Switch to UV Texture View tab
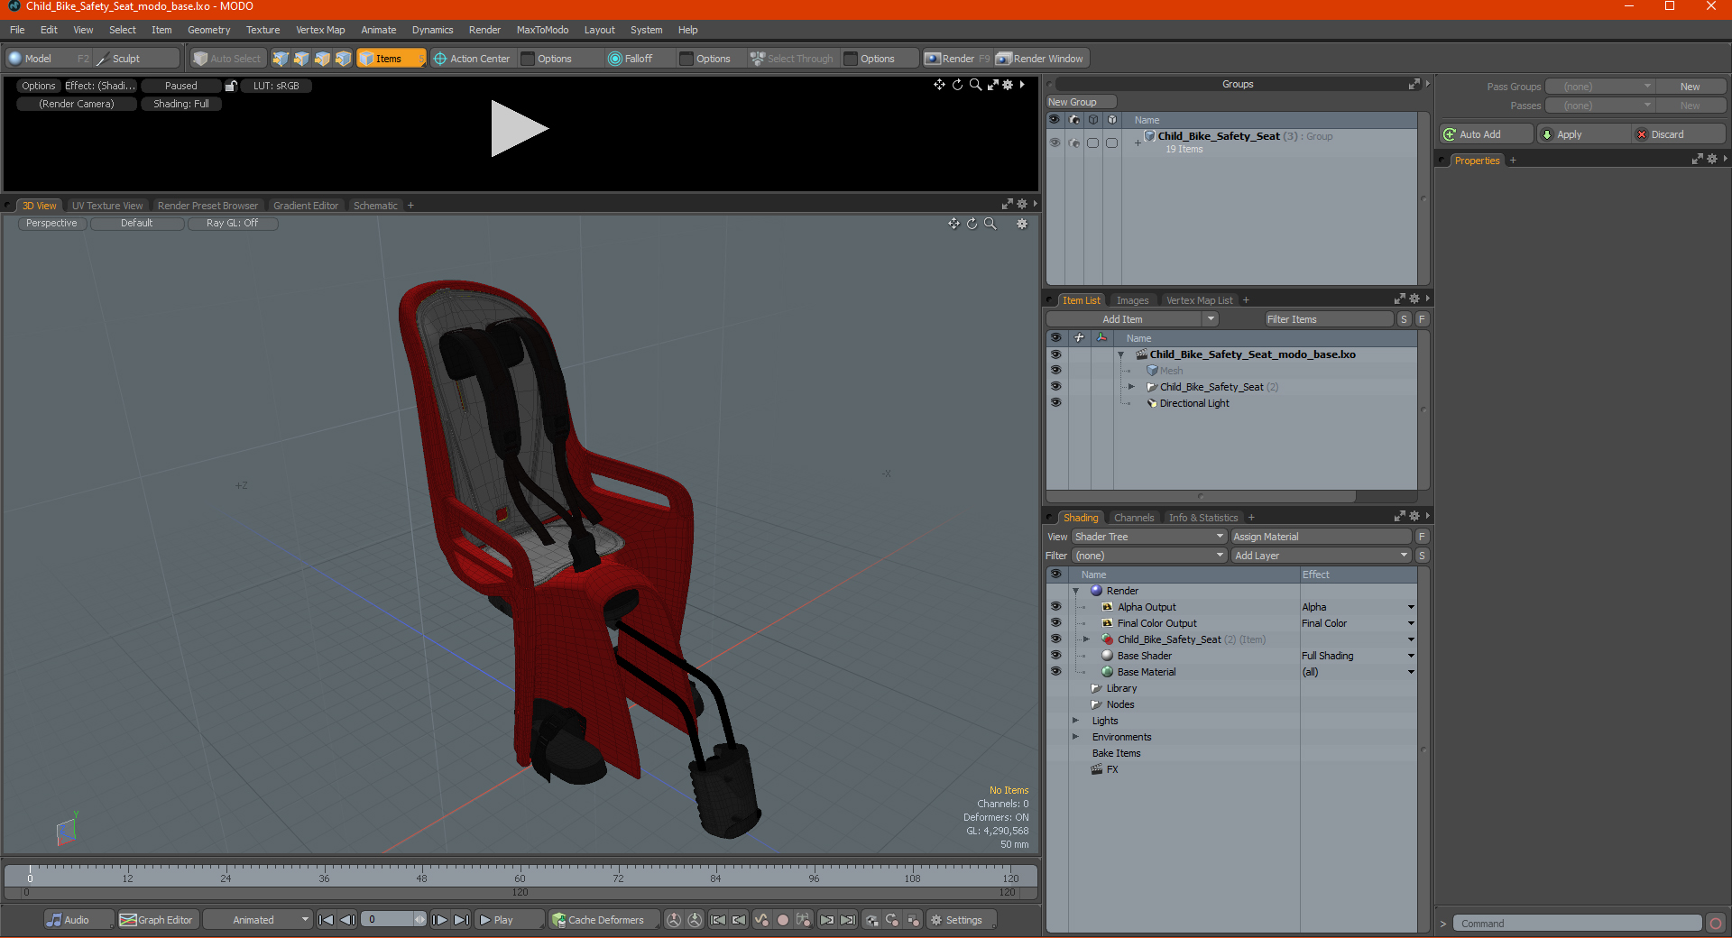 click(x=106, y=206)
